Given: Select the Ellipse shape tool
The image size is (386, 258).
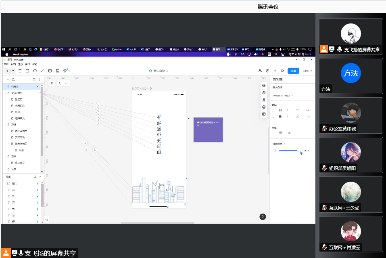Looking at the screenshot, I should (35, 71).
